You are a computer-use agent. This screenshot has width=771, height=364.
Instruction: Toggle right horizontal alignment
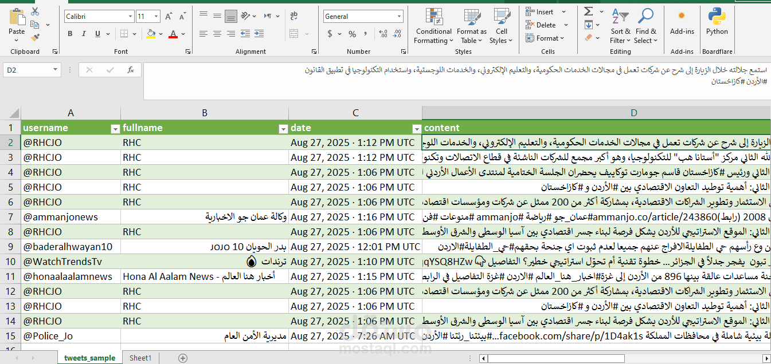click(231, 34)
